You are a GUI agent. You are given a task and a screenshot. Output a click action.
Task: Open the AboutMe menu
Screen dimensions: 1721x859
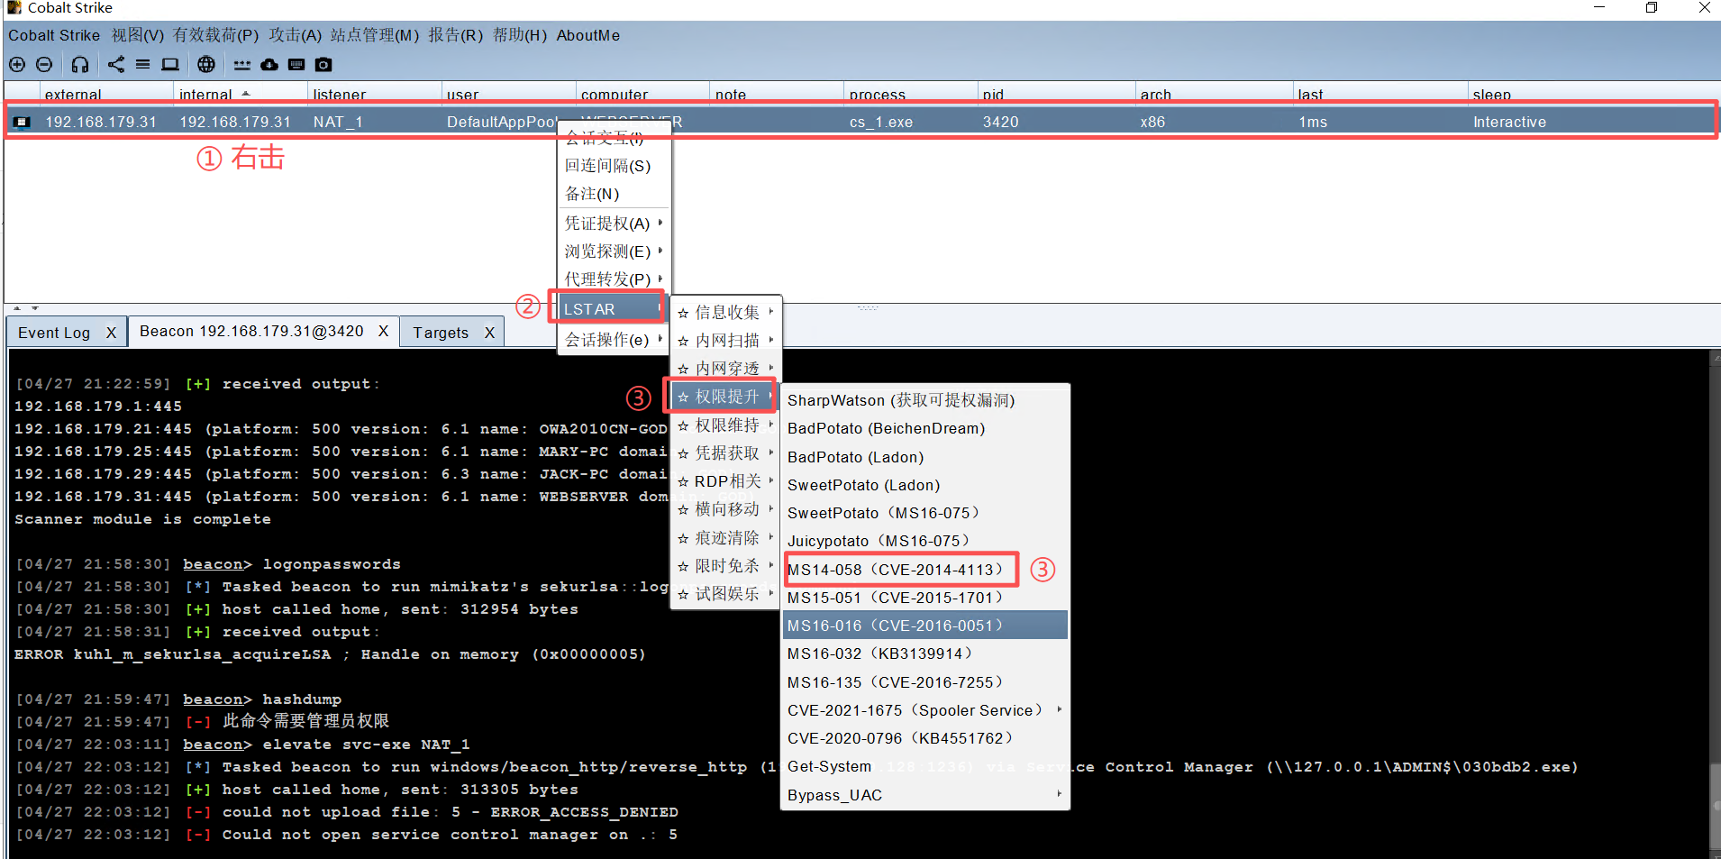tap(587, 35)
